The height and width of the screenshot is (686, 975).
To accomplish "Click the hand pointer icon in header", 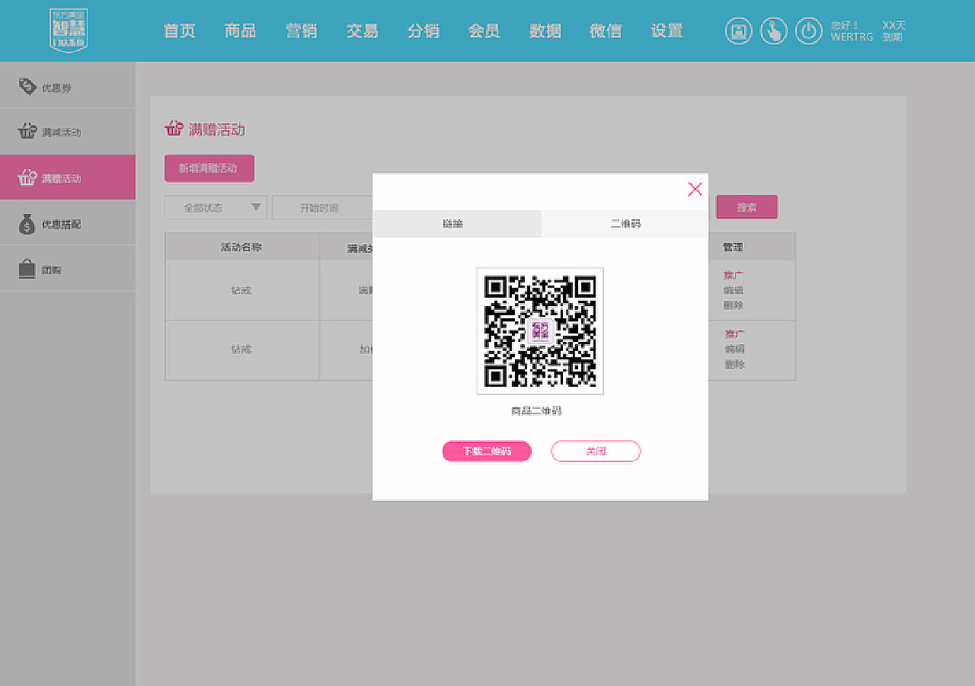I will 774,30.
